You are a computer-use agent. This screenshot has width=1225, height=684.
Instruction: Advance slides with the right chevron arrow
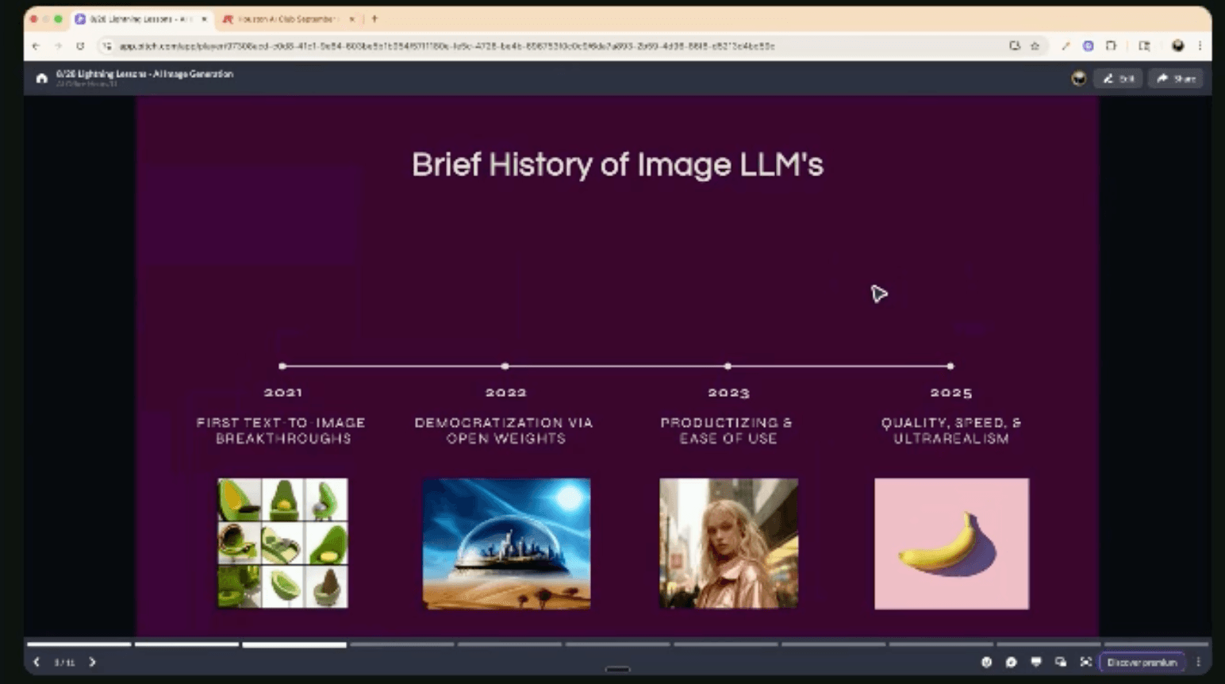click(92, 661)
